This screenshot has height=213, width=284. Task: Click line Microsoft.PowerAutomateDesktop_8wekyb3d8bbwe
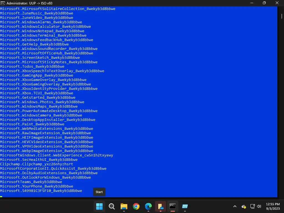(49, 111)
